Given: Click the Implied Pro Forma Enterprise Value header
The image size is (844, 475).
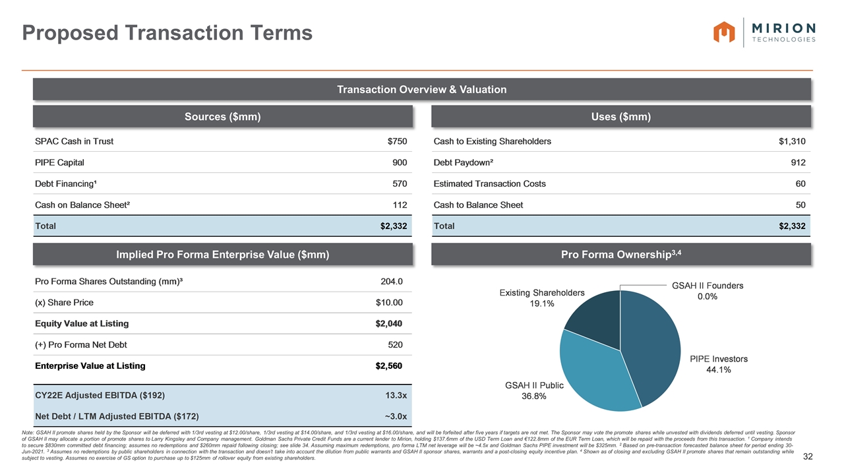Looking at the screenshot, I should pyautogui.click(x=224, y=255).
